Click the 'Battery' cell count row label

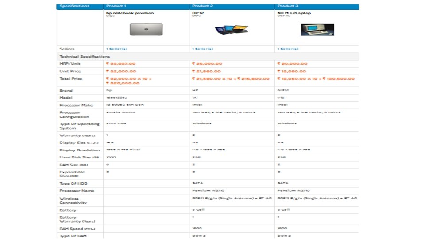[68, 210]
